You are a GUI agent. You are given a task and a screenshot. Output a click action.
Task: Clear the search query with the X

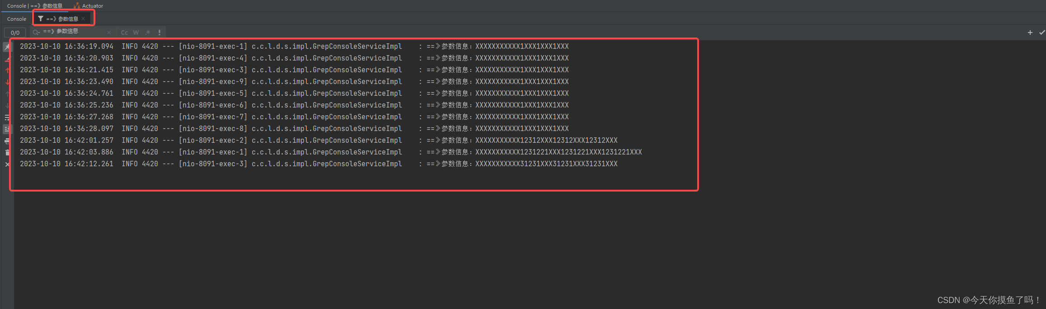coord(108,32)
